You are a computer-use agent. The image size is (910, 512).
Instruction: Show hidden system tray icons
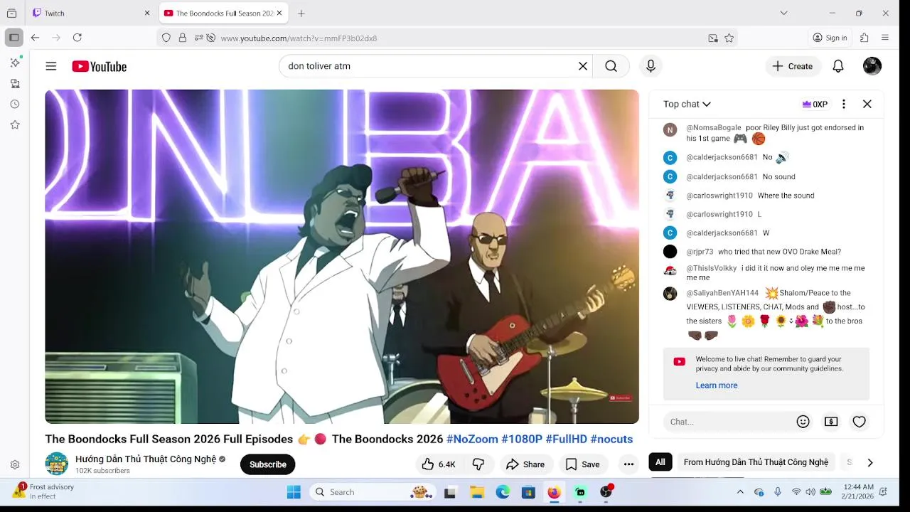740,492
